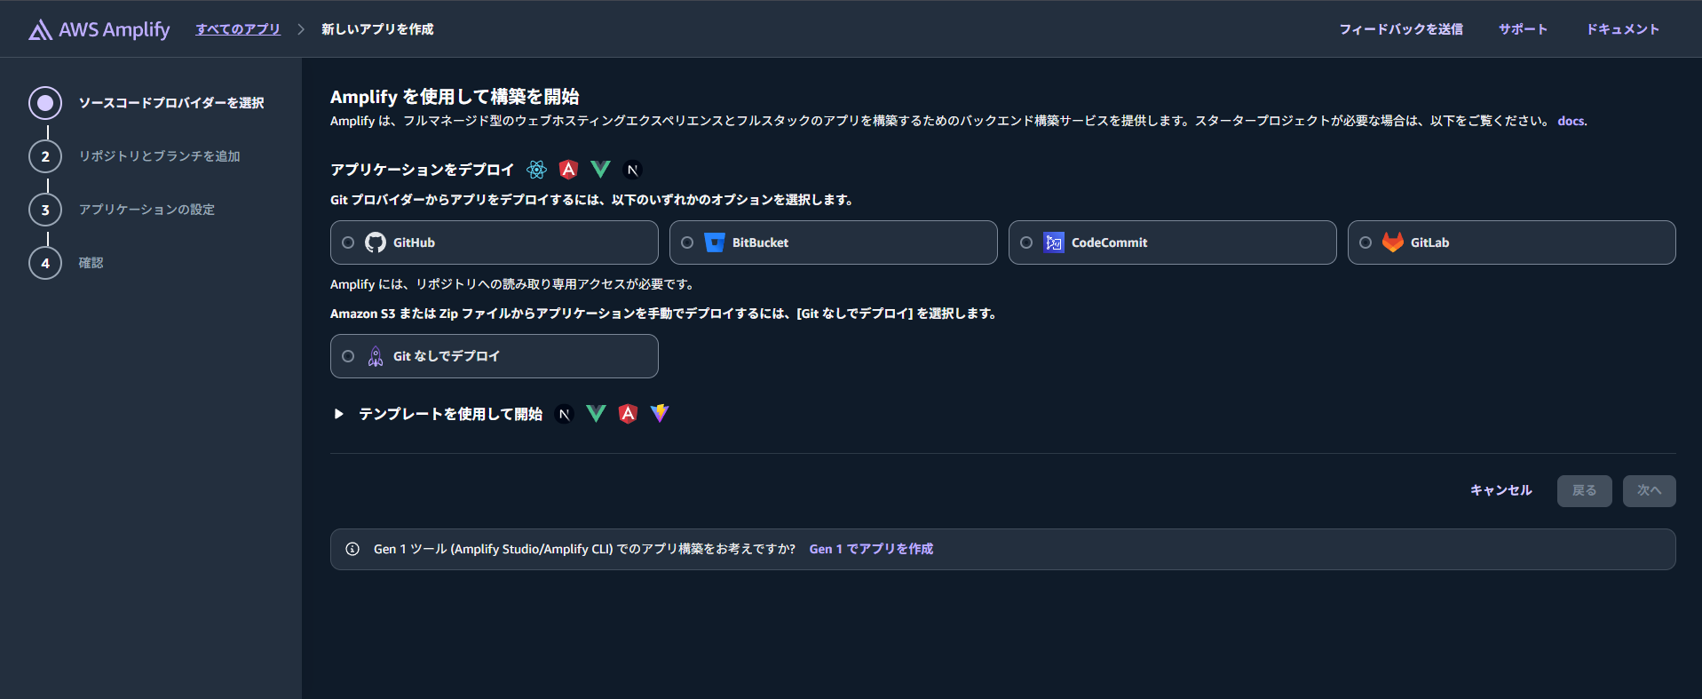Click the GitHub octocat icon
Screen dimensions: 1702x699
(x=376, y=242)
